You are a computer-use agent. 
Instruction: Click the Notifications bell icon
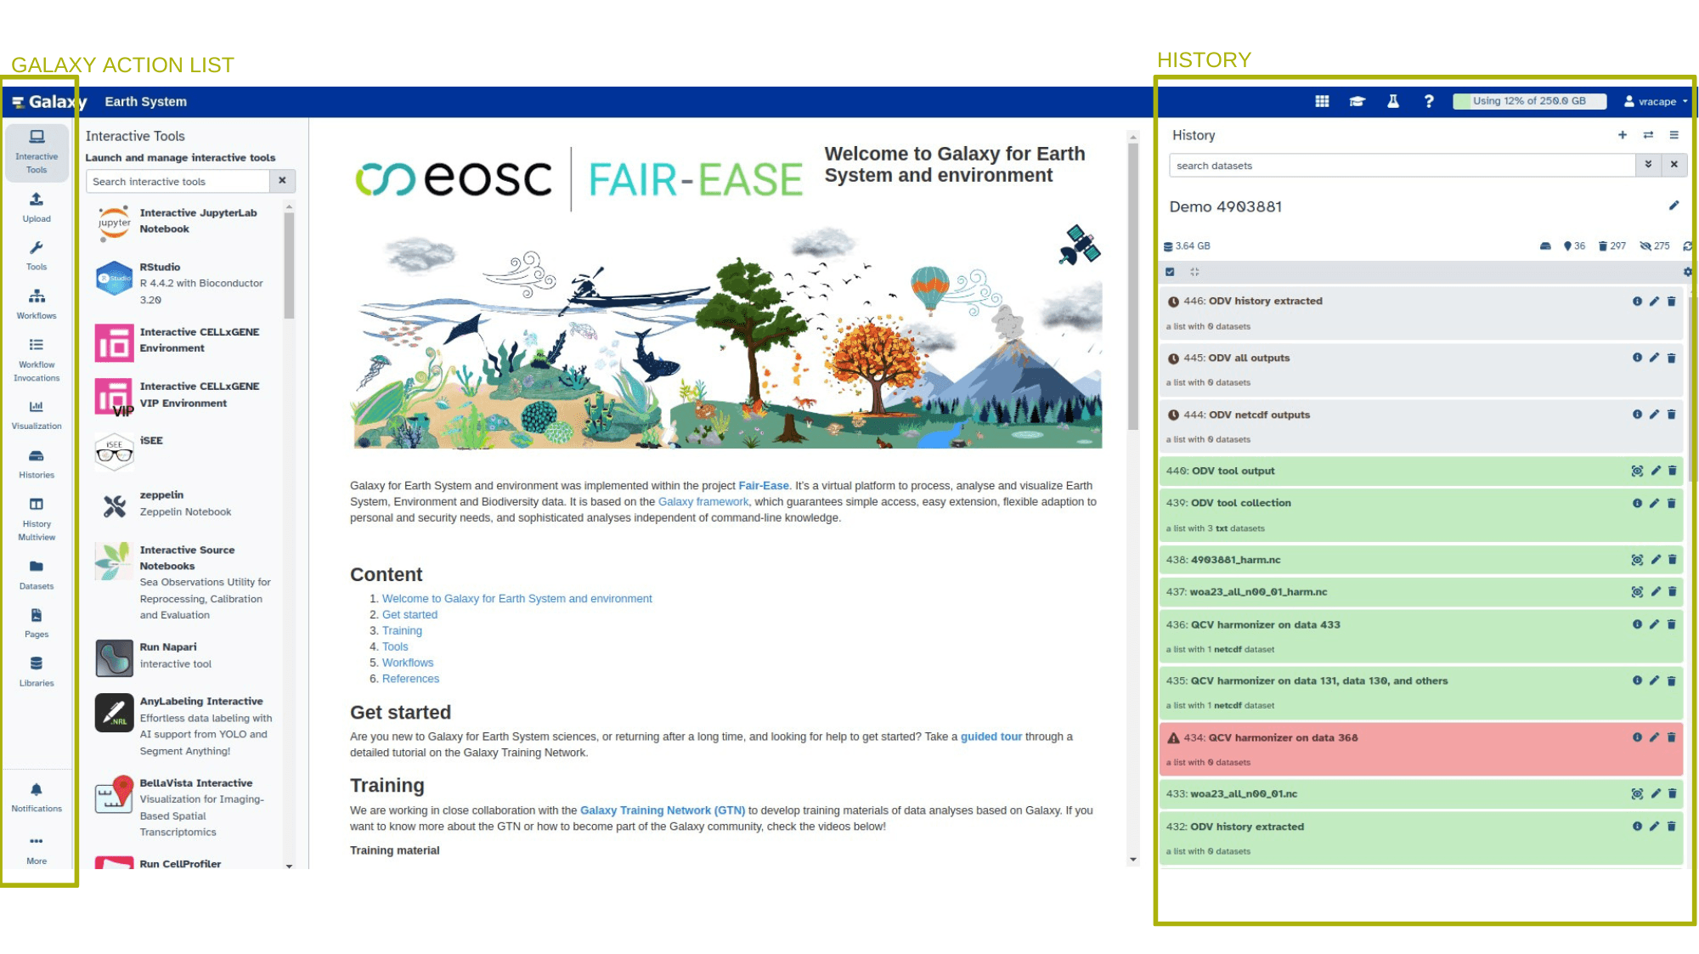coord(37,796)
